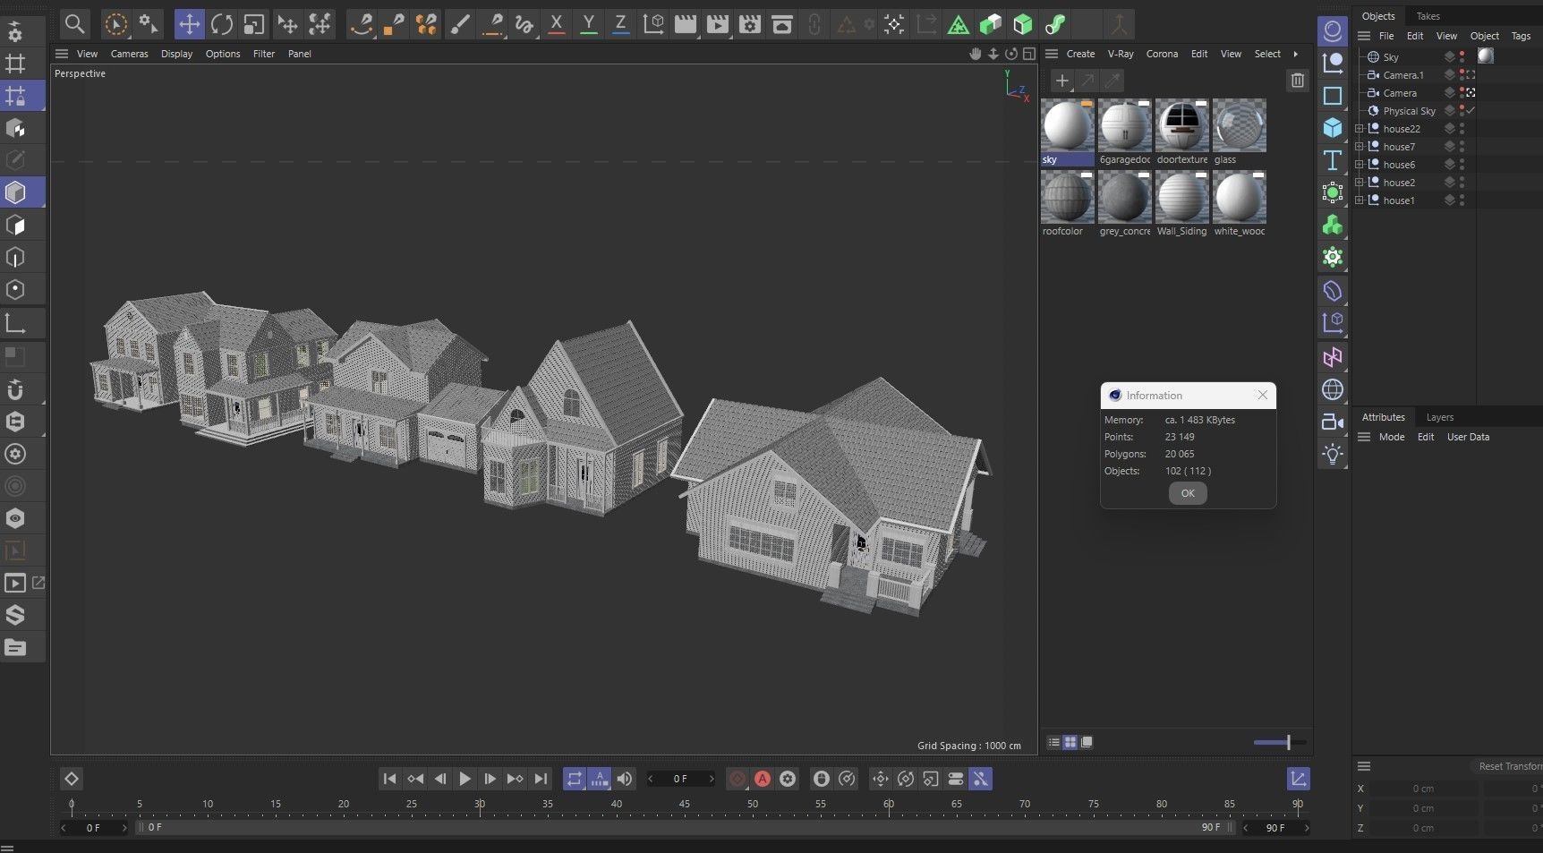Image resolution: width=1543 pixels, height=853 pixels.
Task: Delete material using trash icon
Action: 1297,81
